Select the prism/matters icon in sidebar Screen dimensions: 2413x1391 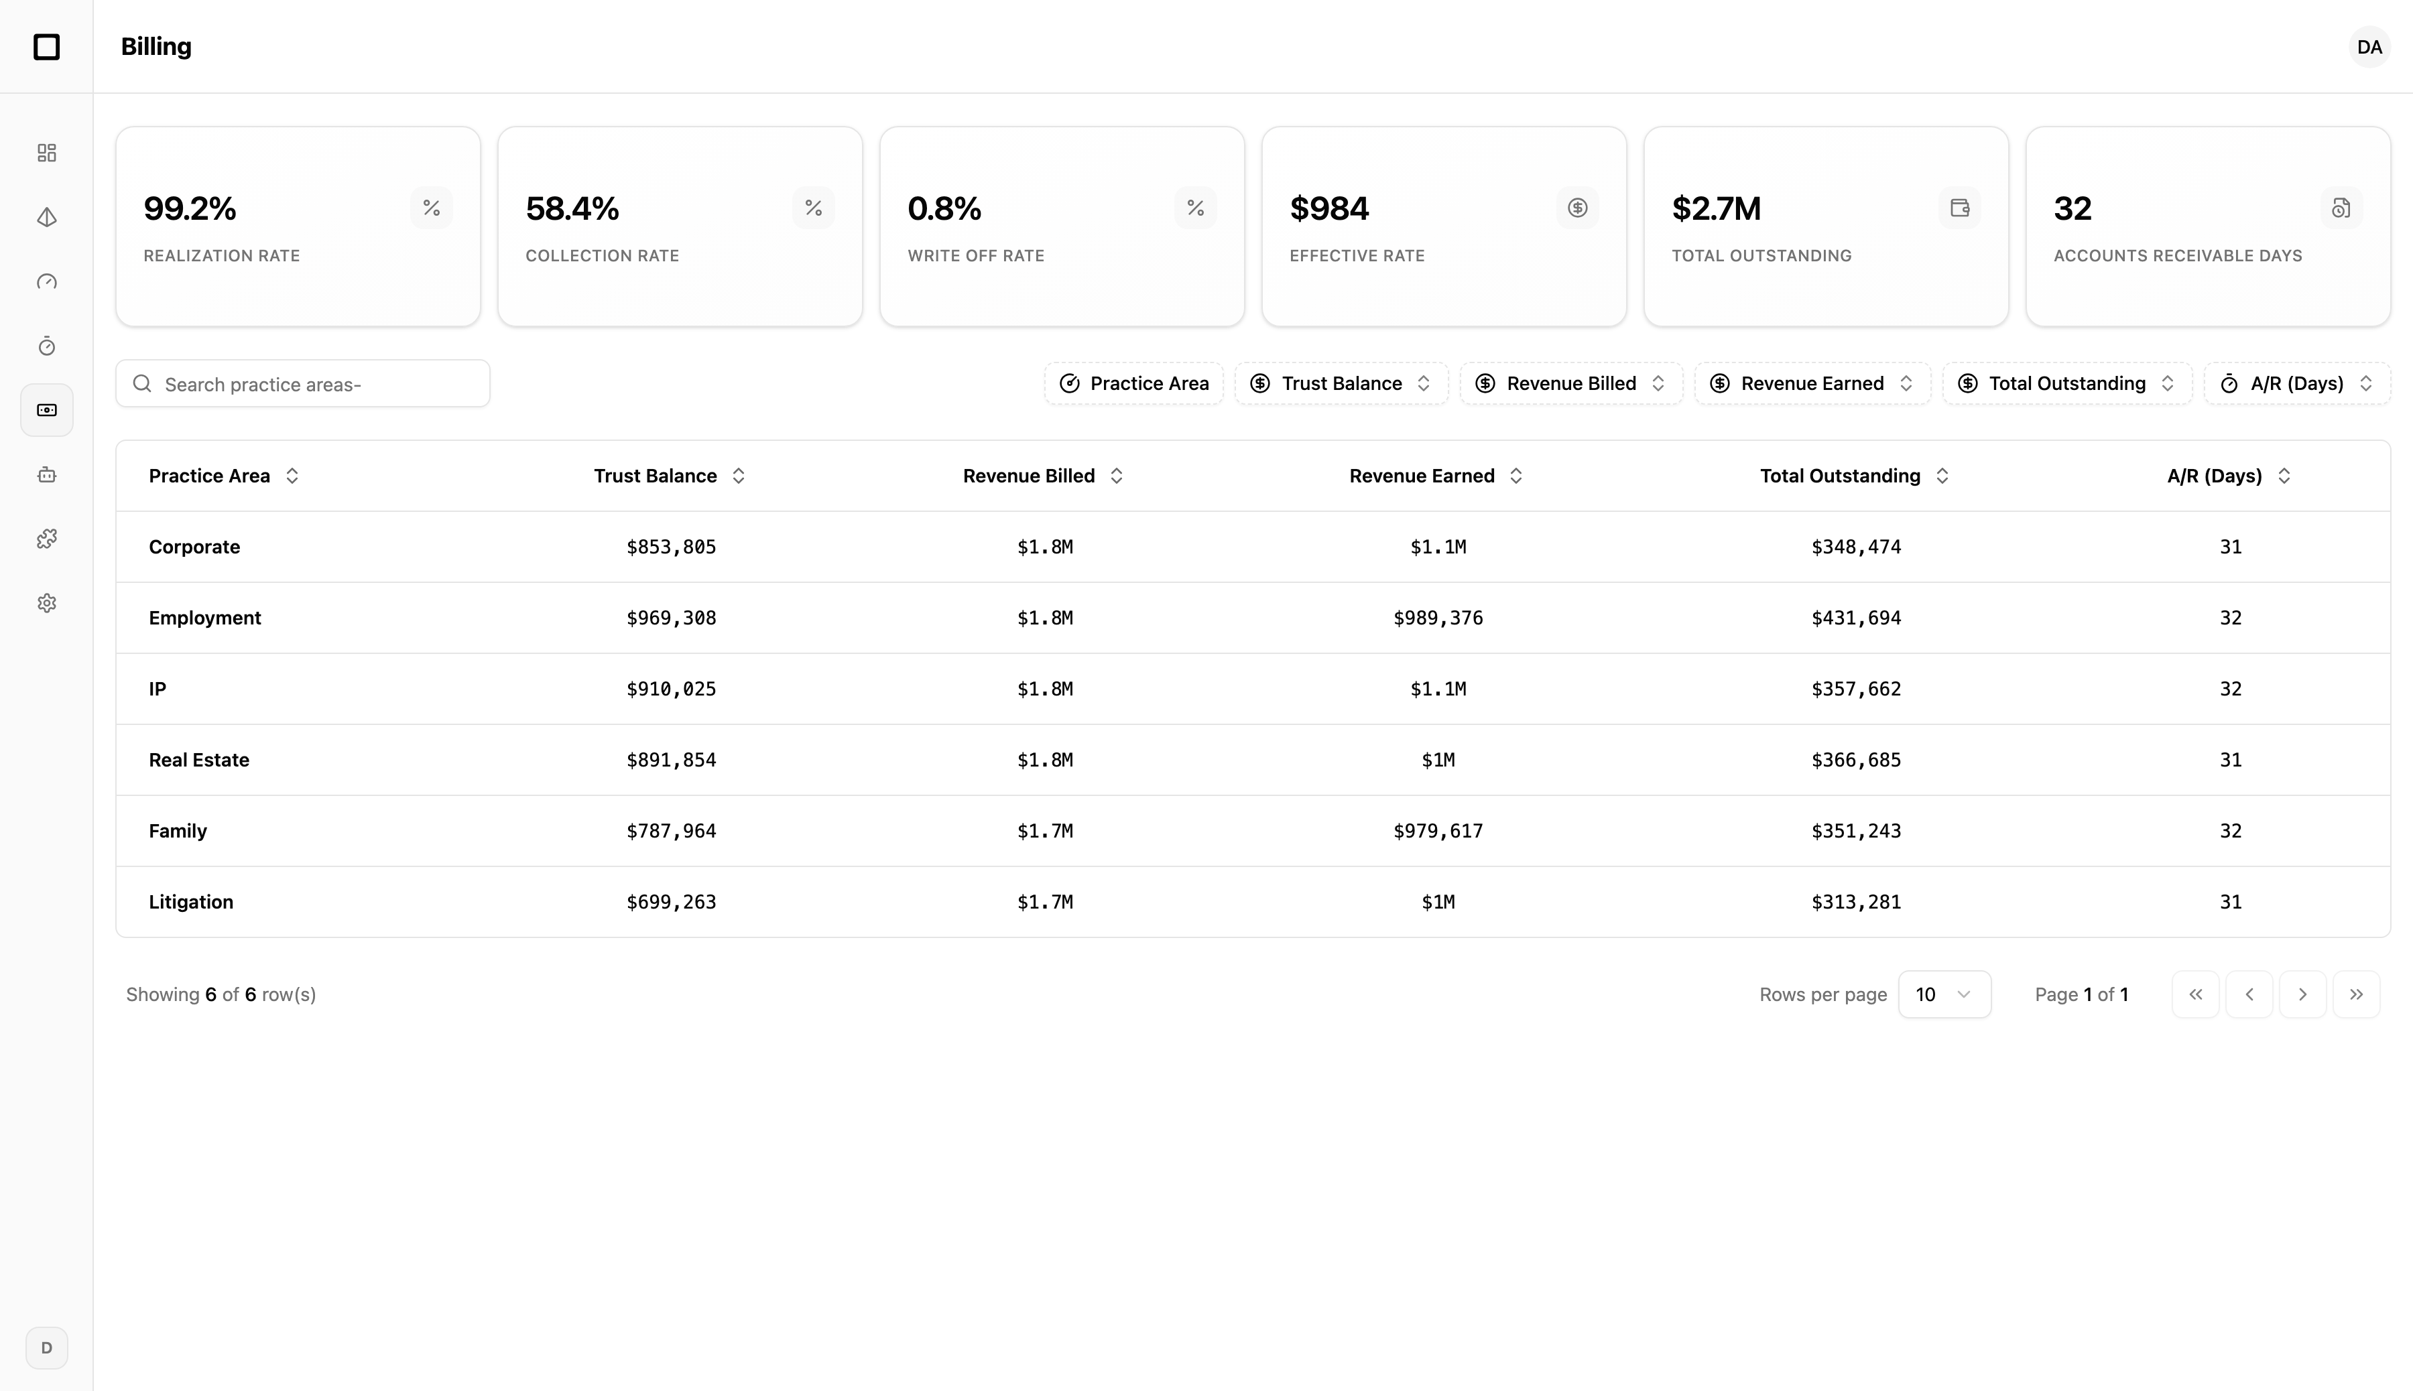coord(46,217)
